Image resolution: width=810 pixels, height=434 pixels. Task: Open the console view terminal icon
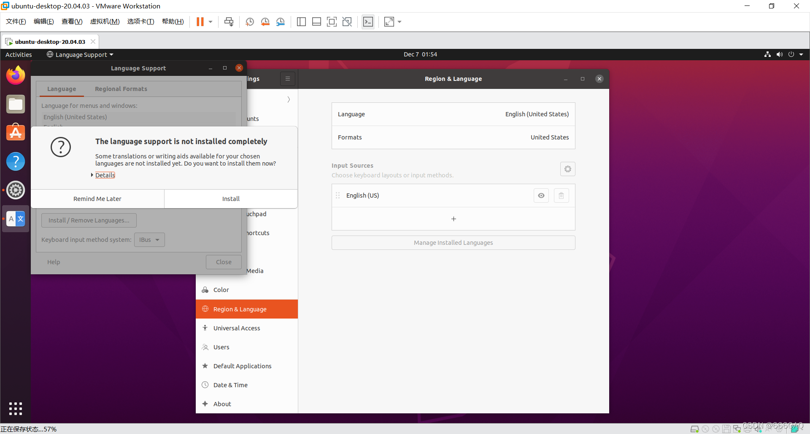coord(368,21)
